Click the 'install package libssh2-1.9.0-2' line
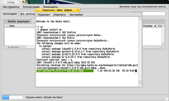 [78, 49]
